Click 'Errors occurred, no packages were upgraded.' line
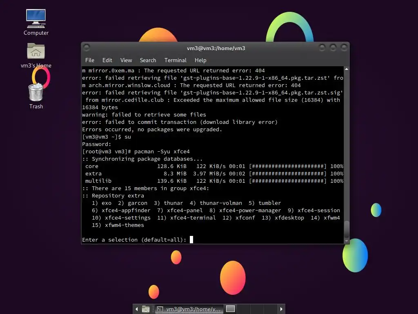The width and height of the screenshot is (418, 314). (x=152, y=129)
